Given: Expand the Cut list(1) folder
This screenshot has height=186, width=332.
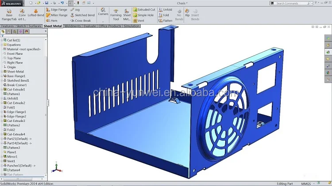Looking at the screenshot, I should 2,40.
